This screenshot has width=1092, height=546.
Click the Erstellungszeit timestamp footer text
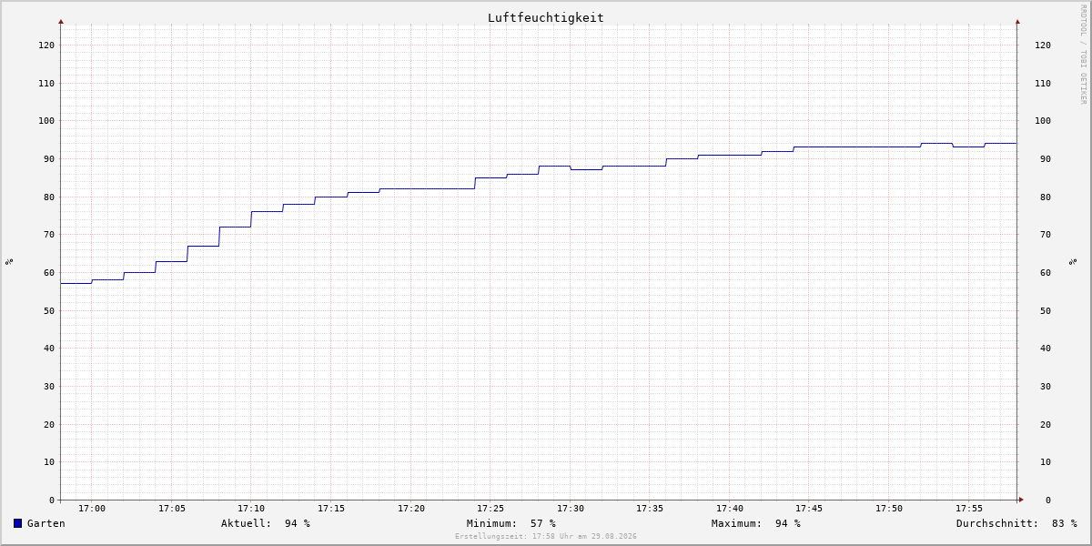click(x=546, y=537)
